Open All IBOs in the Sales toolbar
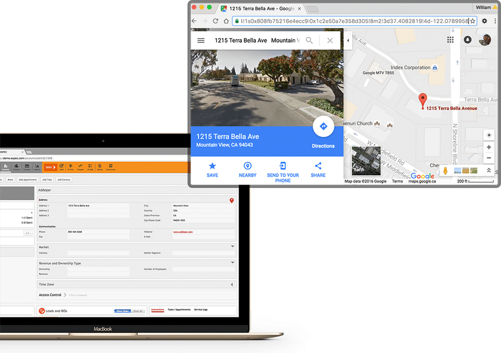The width and height of the screenshot is (501, 353). [90, 167]
